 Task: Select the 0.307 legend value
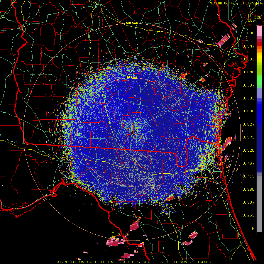(248, 202)
